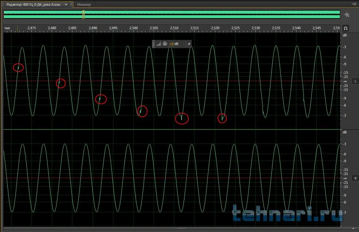Click the 2,535 mark on the time ruler
Viewport: 359px width, 232px height.
coord(276,28)
